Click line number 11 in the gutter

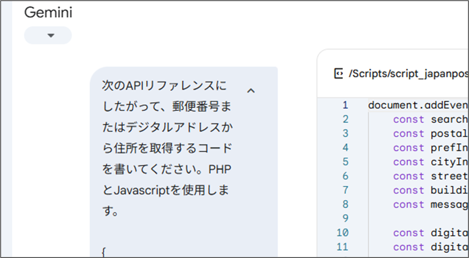pyautogui.click(x=342, y=247)
